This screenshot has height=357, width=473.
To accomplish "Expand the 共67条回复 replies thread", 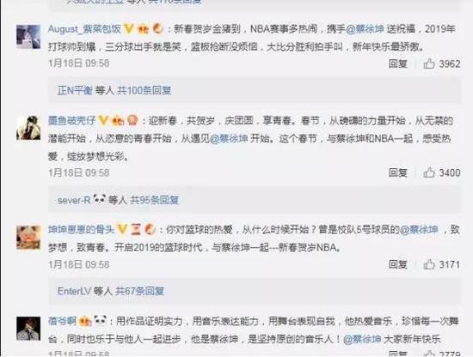I will click(139, 291).
